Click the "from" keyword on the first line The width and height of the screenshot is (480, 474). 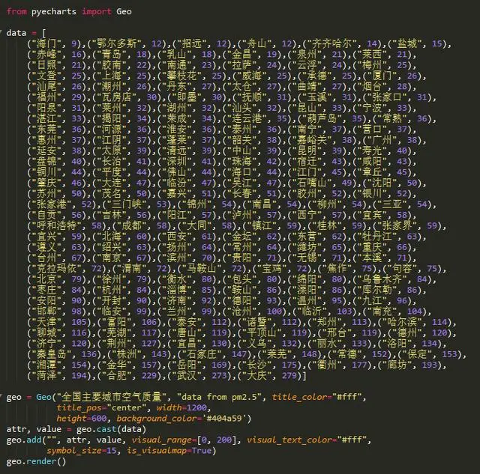(16, 12)
